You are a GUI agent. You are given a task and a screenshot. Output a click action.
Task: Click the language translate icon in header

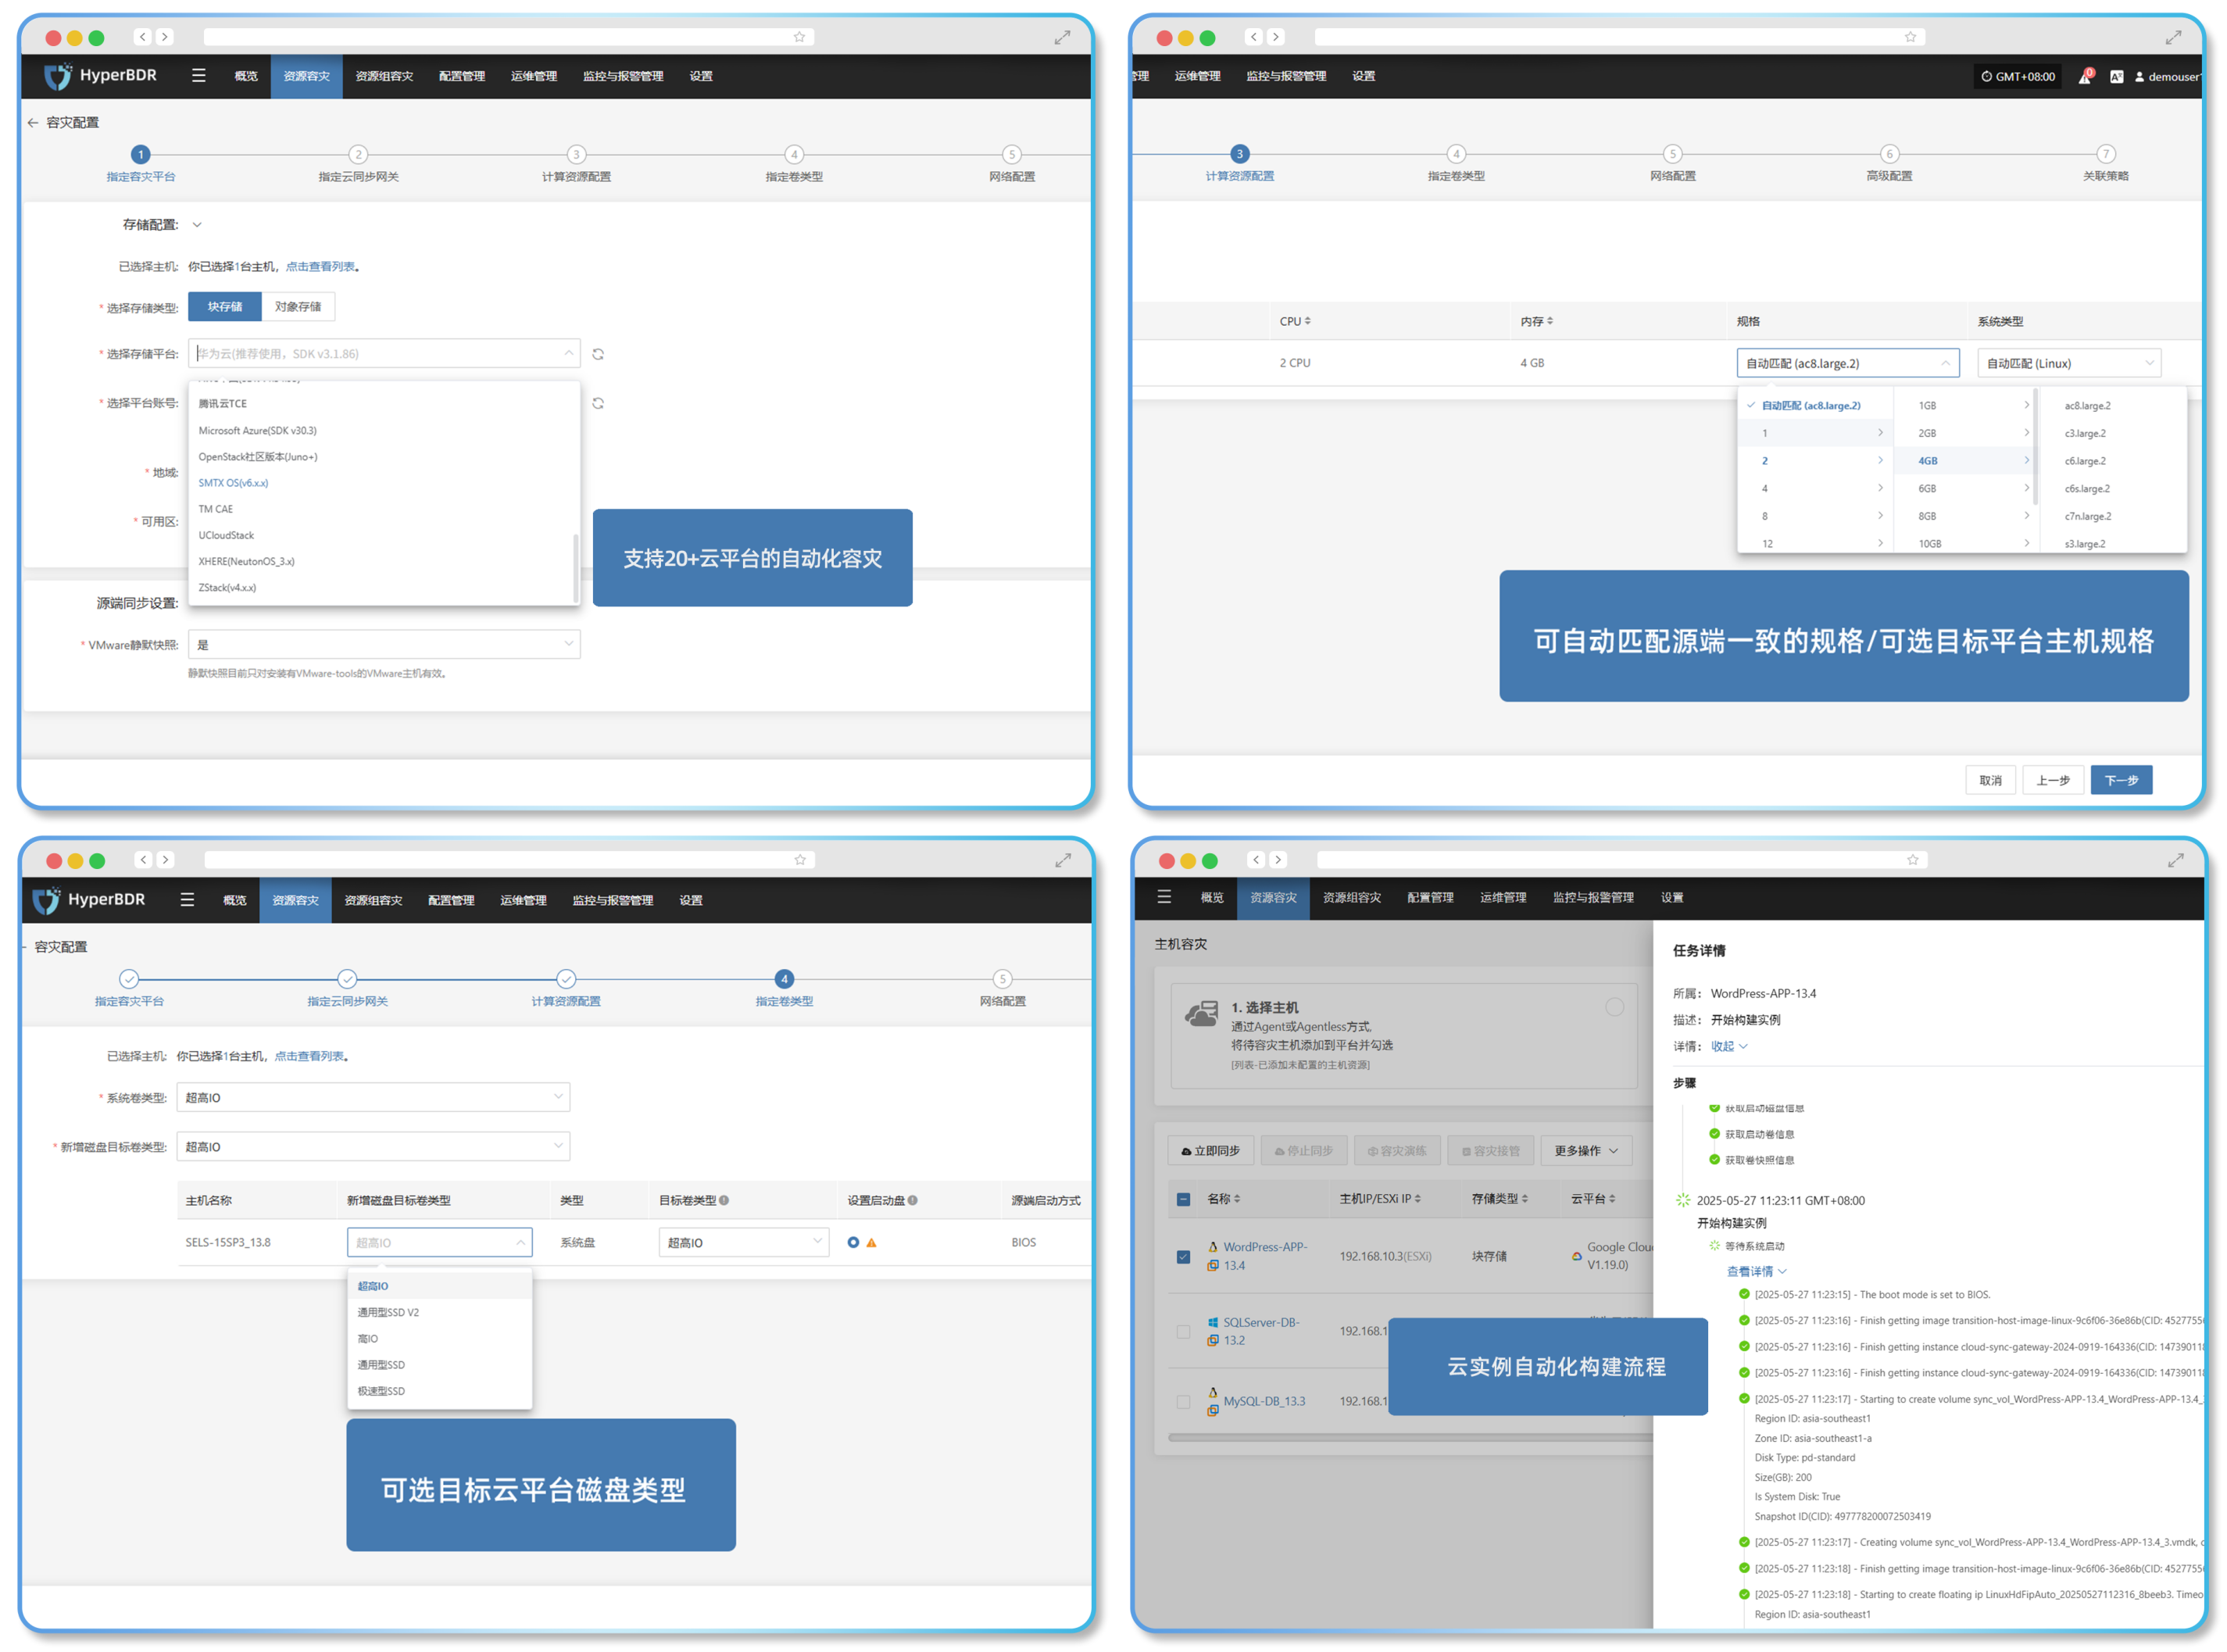[x=2116, y=77]
